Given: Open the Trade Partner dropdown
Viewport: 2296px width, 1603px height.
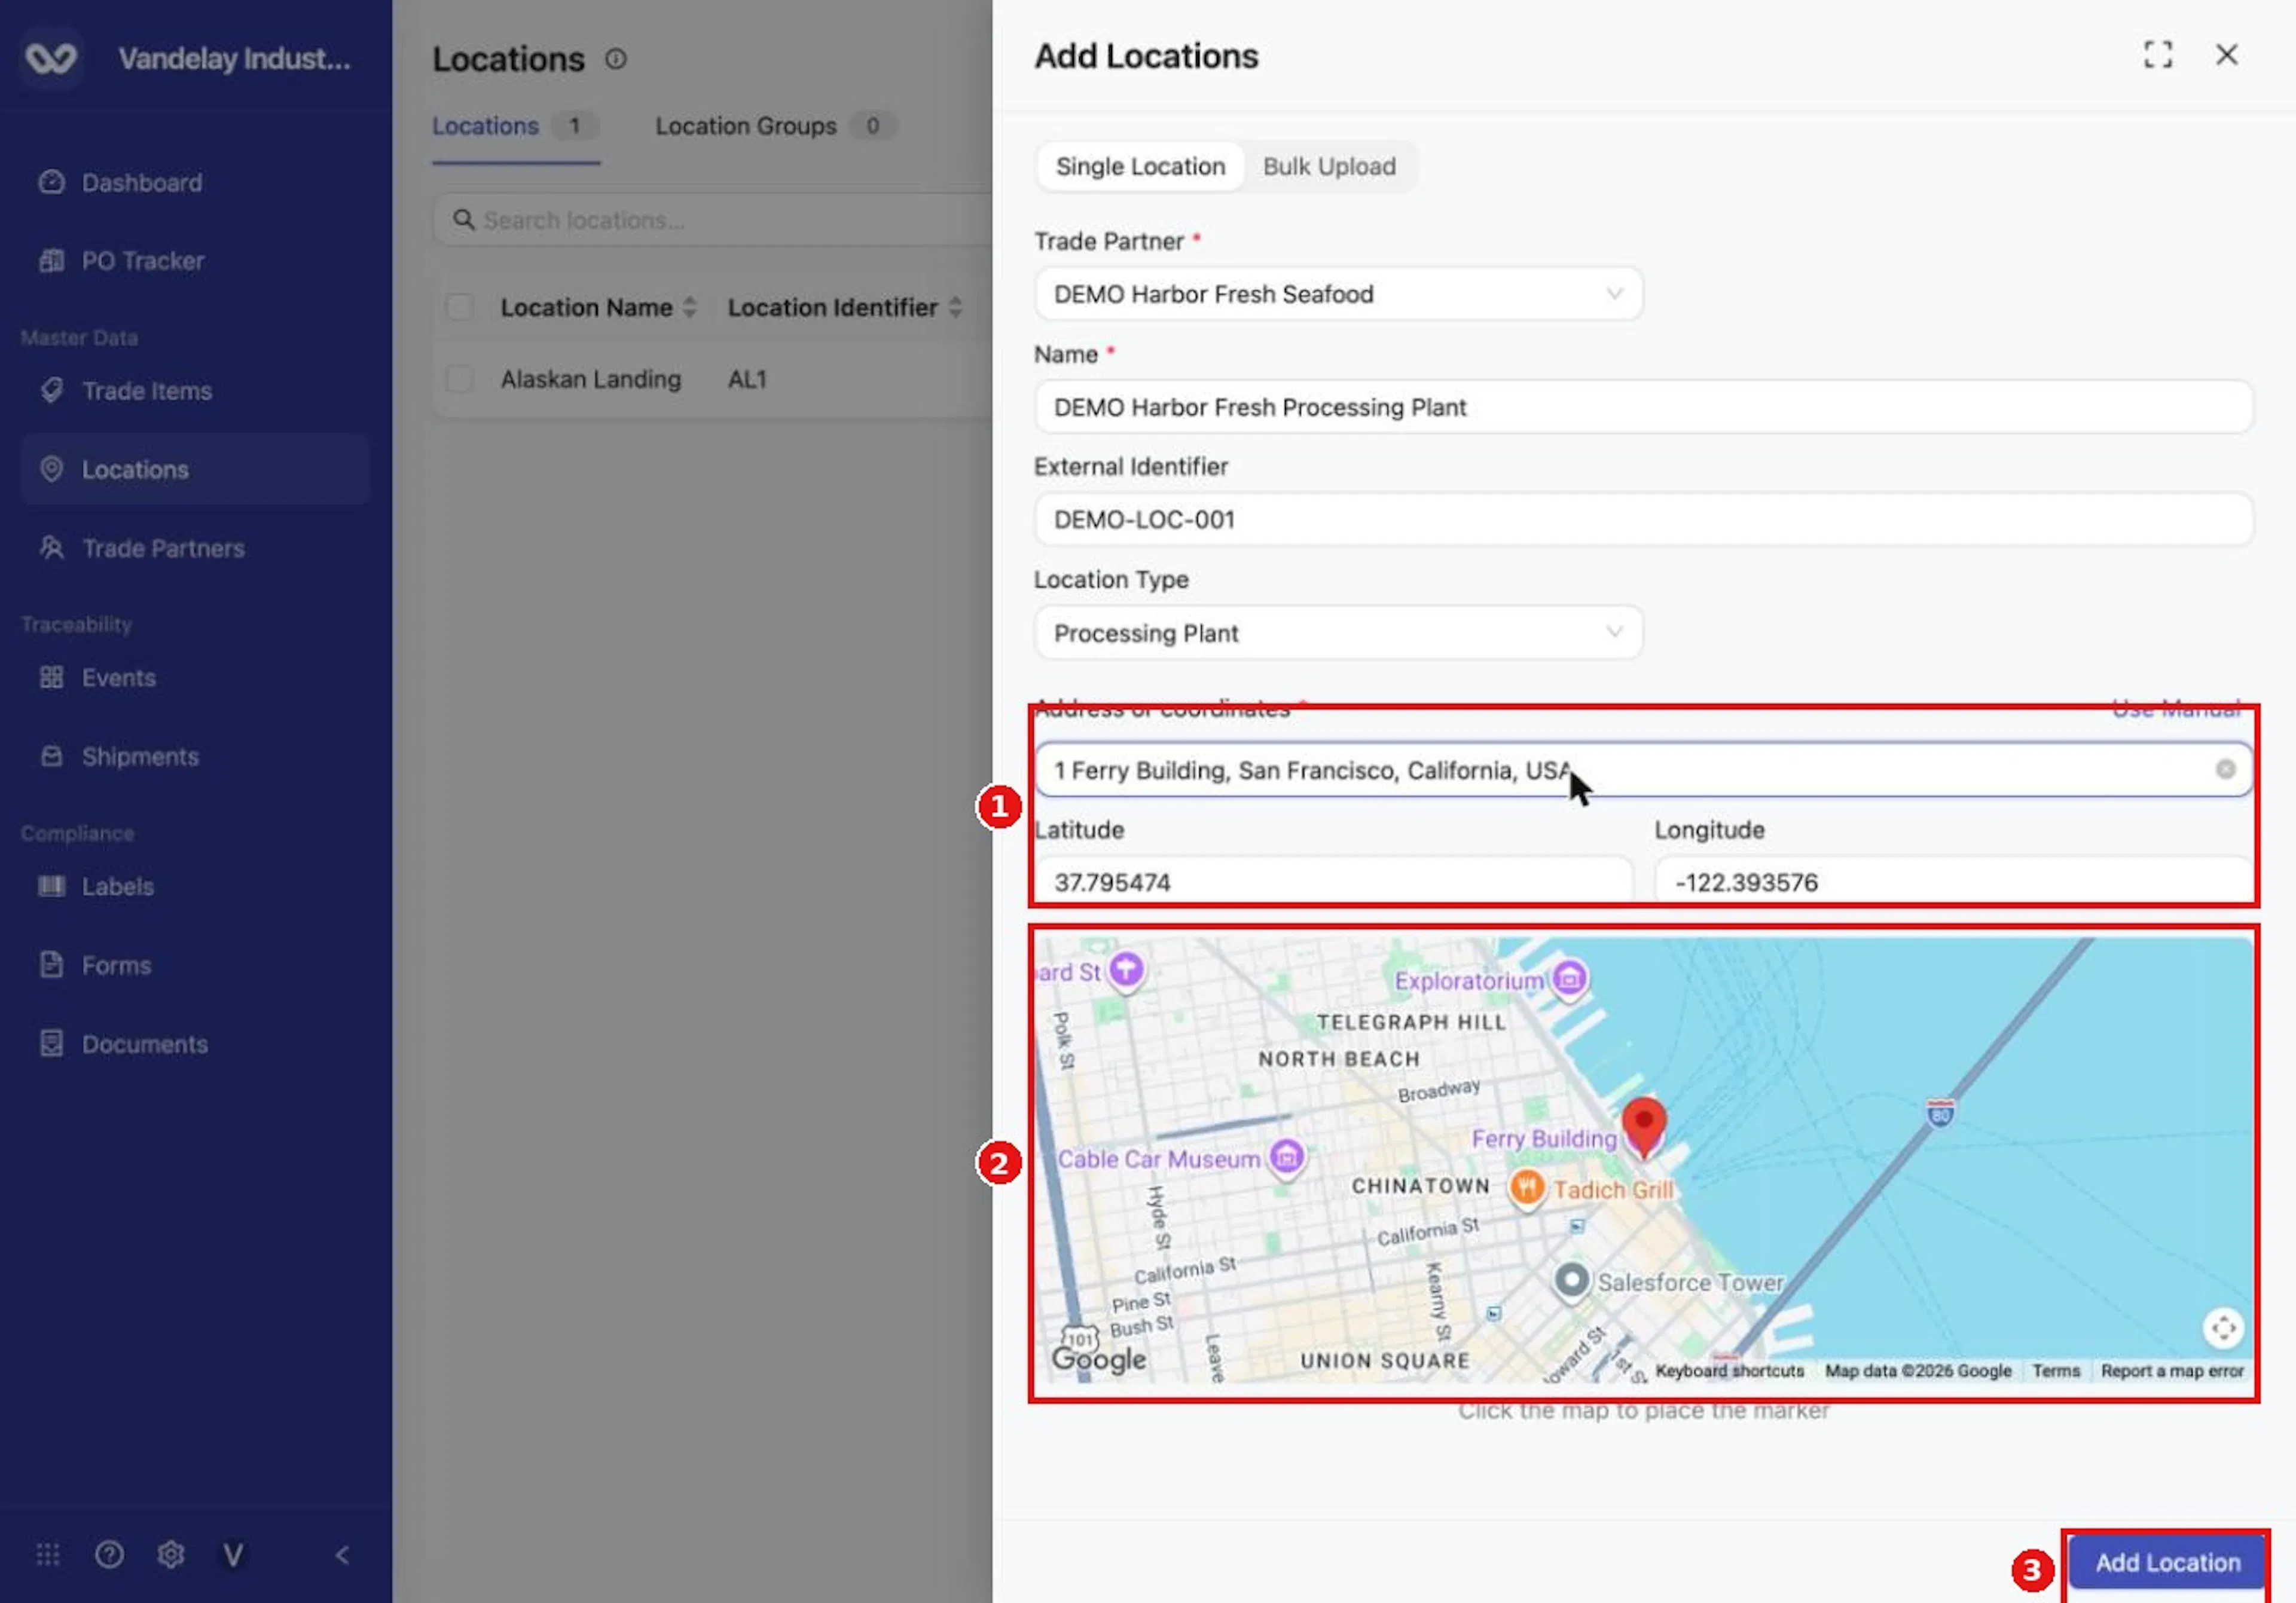Looking at the screenshot, I should click(x=1338, y=294).
